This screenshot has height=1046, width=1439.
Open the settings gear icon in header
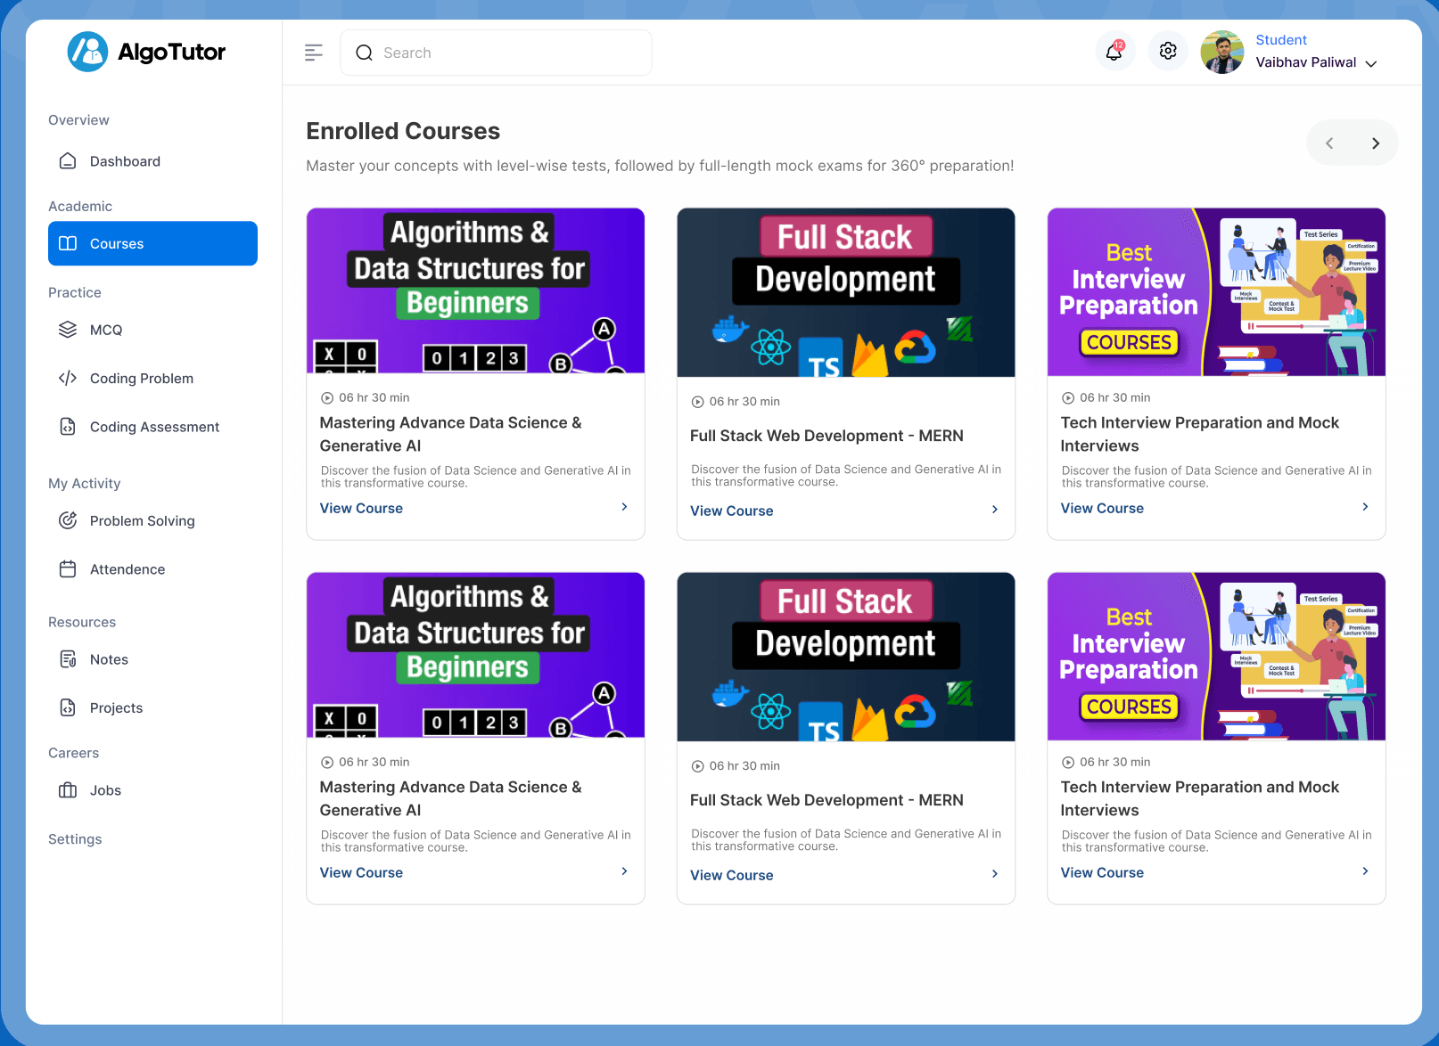1168,52
